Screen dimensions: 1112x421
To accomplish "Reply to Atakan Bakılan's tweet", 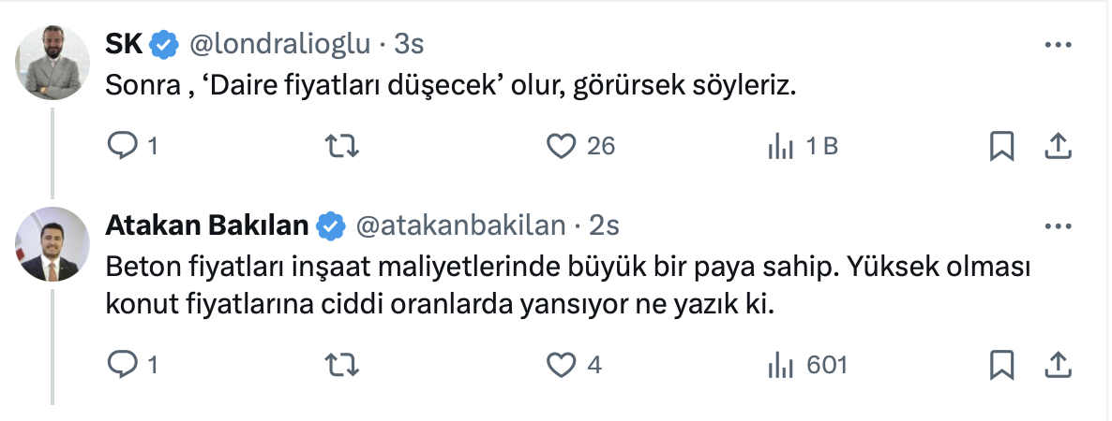I will [x=124, y=365].
